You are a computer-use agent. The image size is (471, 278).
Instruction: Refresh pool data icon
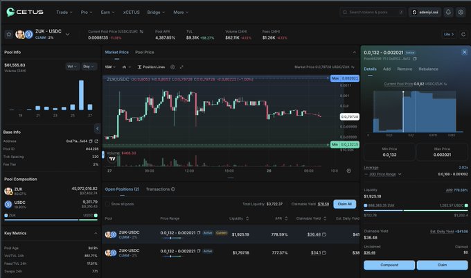(x=463, y=34)
